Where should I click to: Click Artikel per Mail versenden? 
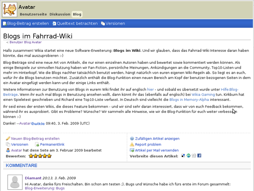click(157, 150)
